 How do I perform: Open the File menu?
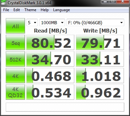[6, 10]
